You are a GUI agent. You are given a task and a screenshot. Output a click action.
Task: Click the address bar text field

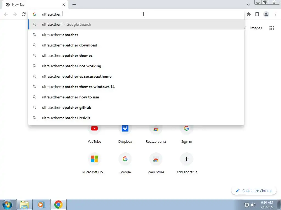(136, 14)
